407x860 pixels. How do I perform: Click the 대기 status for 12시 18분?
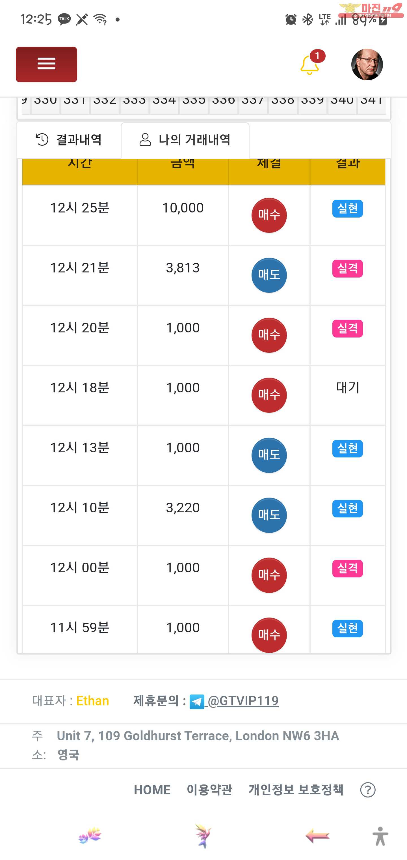347,388
